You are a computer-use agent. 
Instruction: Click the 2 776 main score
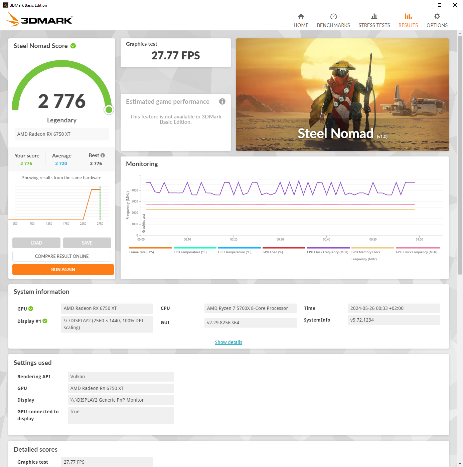(x=62, y=101)
